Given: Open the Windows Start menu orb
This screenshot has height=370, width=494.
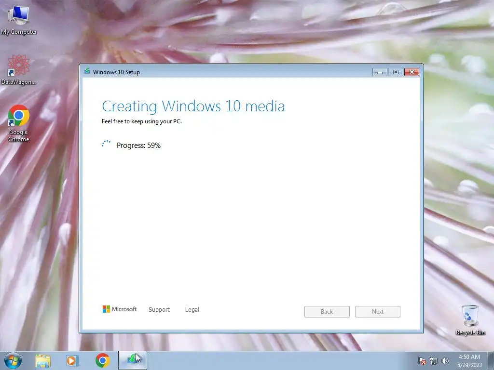Looking at the screenshot, I should pos(13,360).
